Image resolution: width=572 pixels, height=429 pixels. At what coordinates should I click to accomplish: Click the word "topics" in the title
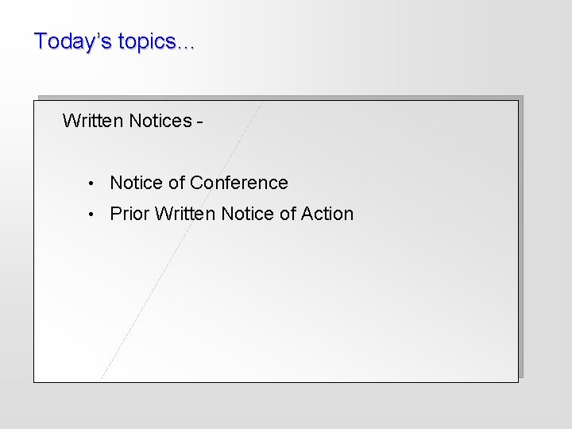tap(148, 42)
